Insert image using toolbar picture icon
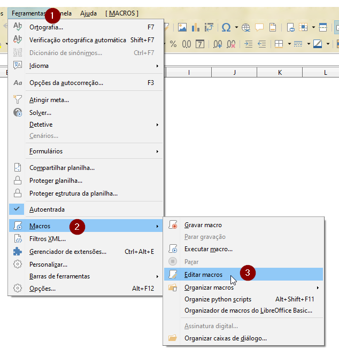Image resolution: width=339 pixels, height=357 pixels. click(x=182, y=27)
